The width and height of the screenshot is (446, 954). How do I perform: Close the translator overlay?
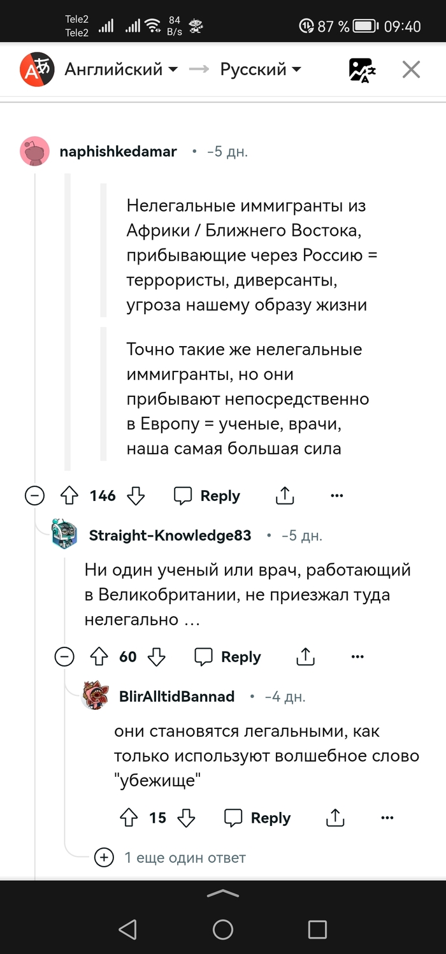pos(411,69)
